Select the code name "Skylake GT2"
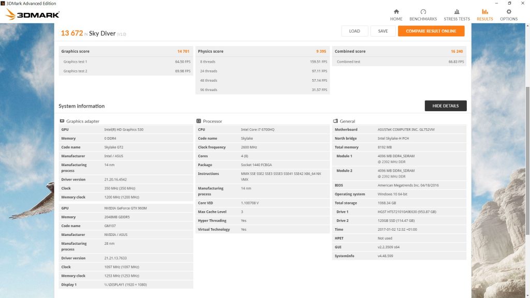 (x=113, y=147)
